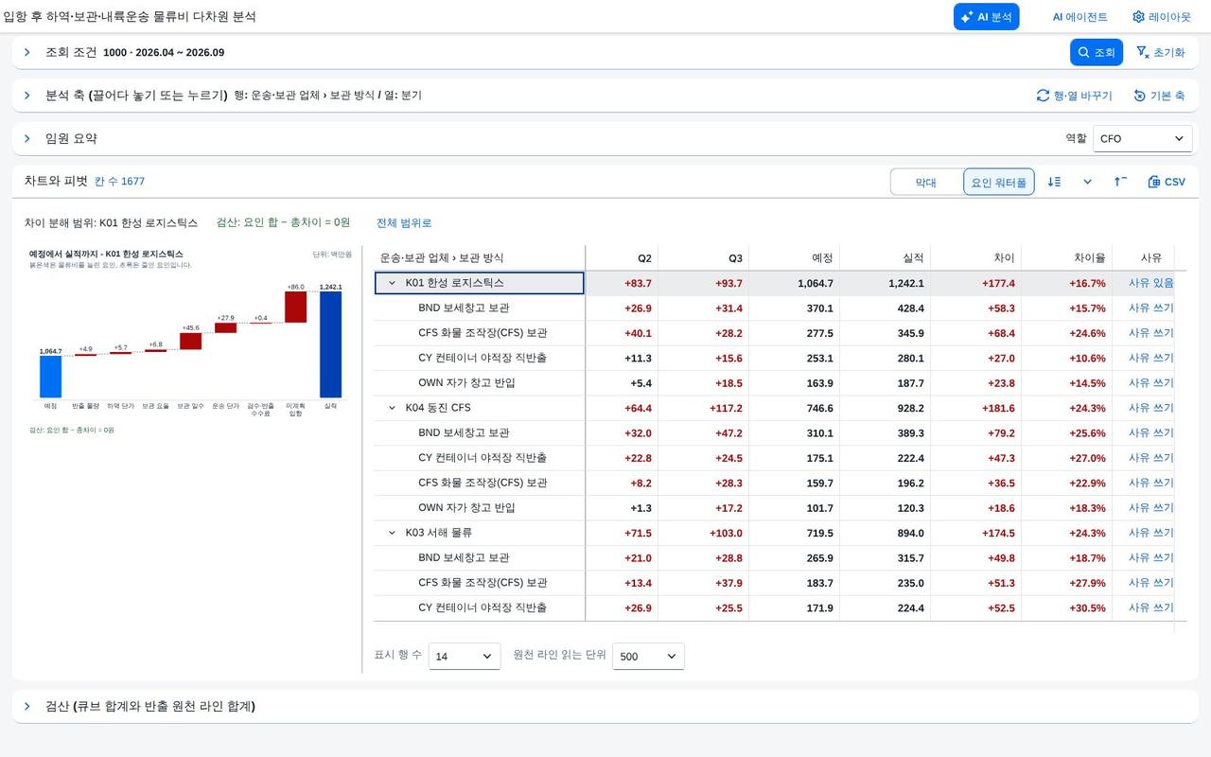
Task: Click 사유 쓰기 in the +15.7% row
Action: (1150, 308)
